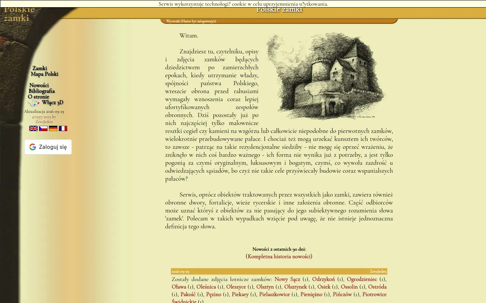486x303 pixels.
Task: Click the Polskie zamki logo
Action: [19, 14]
